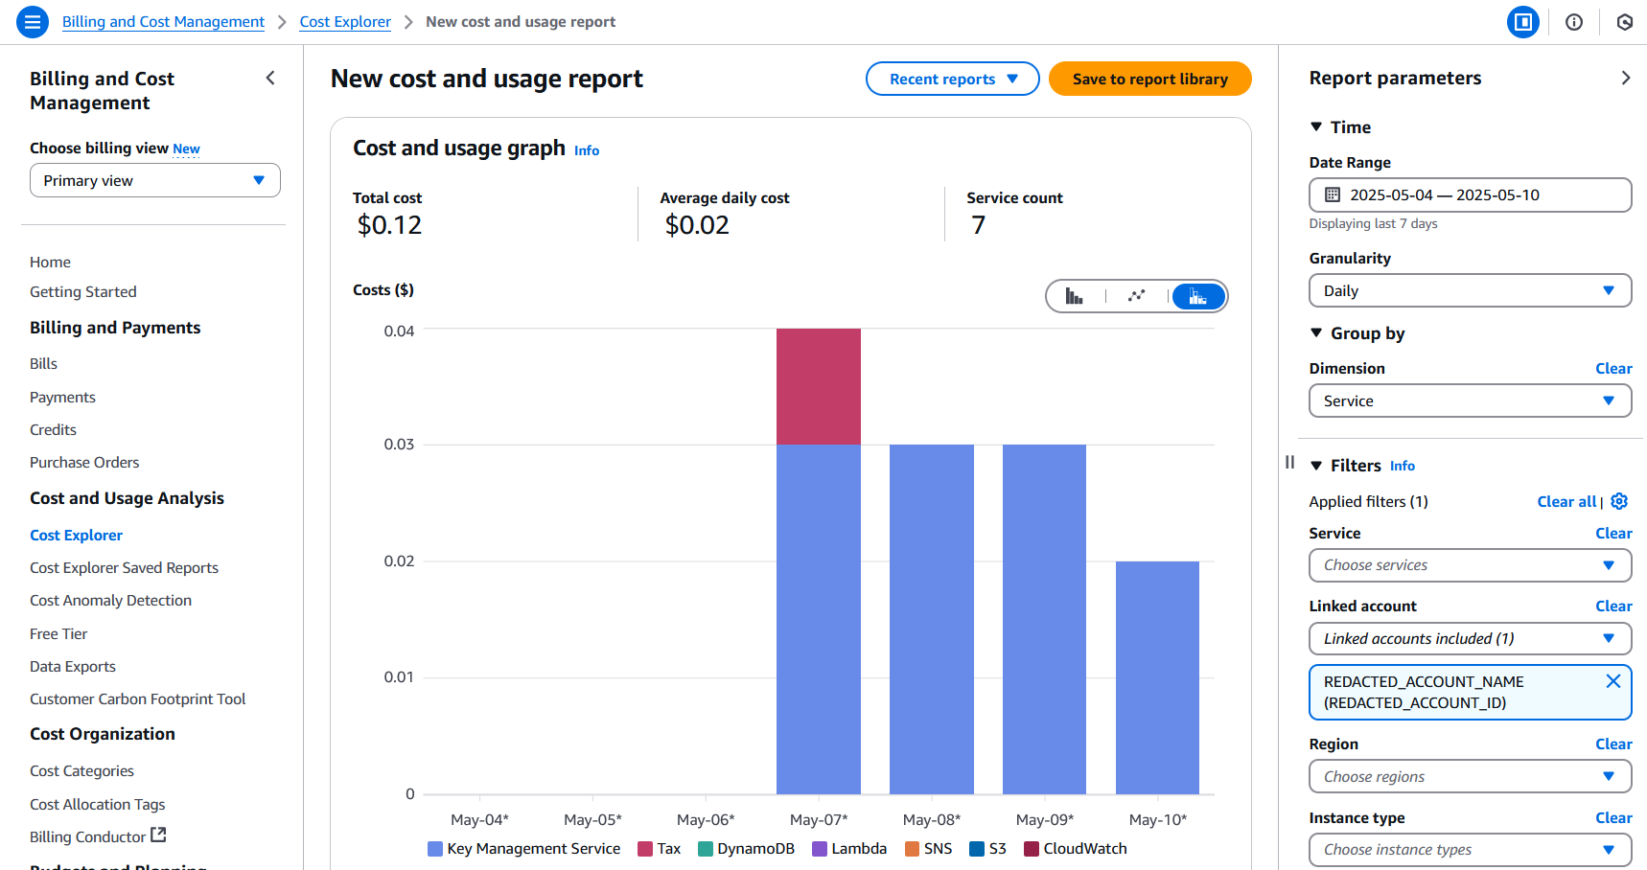Click Save to report library button

(1149, 79)
